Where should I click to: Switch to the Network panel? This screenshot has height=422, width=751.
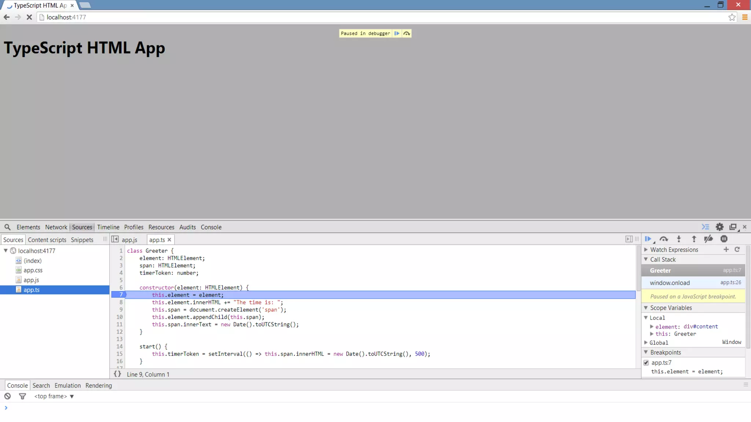pyautogui.click(x=56, y=227)
